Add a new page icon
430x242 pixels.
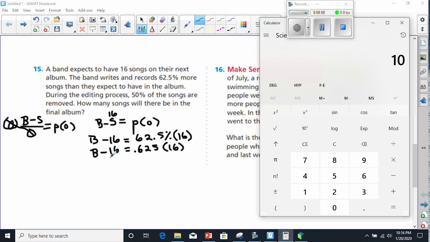36,29
